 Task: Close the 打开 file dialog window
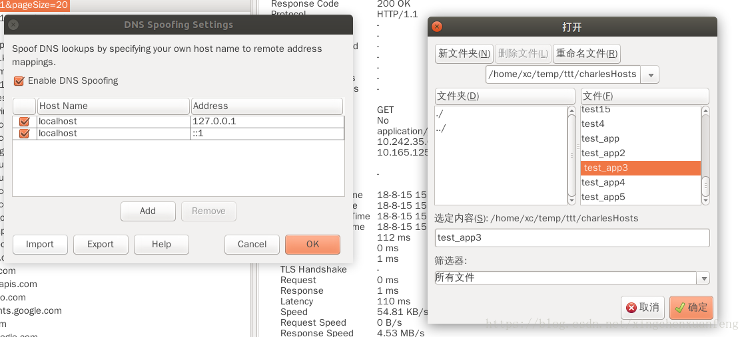pos(437,27)
